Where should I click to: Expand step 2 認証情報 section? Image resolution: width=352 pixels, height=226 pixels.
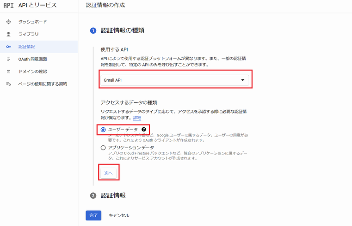(x=108, y=196)
